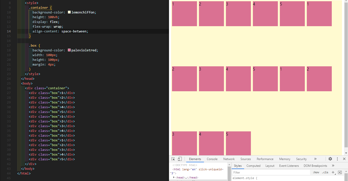The image size is (348, 181).
Task: Switch to the Network tab
Action: click(x=229, y=159)
